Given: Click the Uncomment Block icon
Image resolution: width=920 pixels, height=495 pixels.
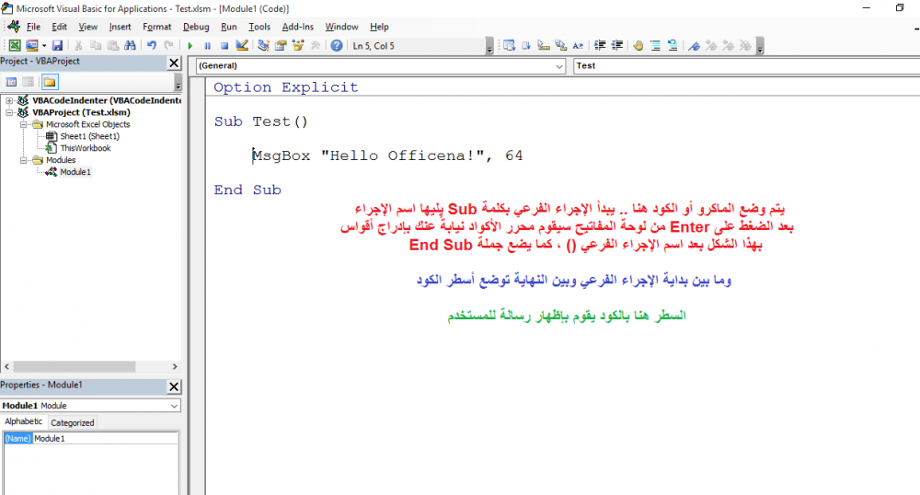Looking at the screenshot, I should (x=673, y=46).
